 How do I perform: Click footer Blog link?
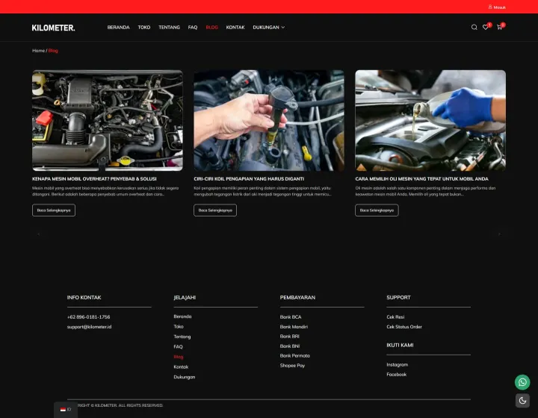(179, 357)
